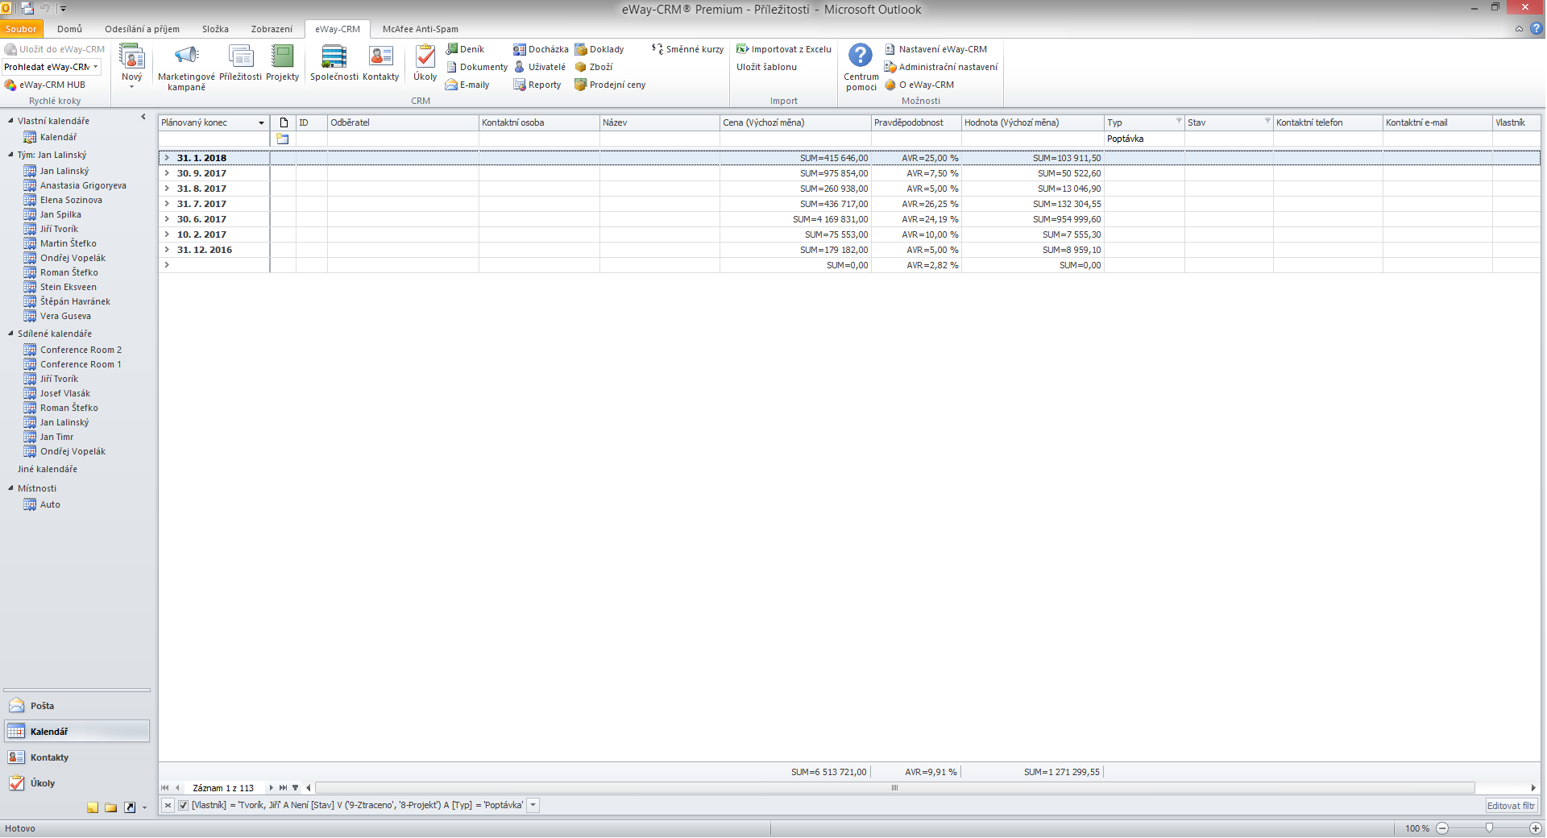
Task: Expand the 30. 6. 2017 group
Action: (167, 219)
